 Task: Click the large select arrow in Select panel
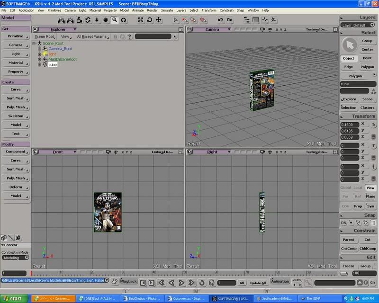click(350, 45)
